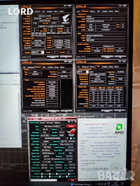
Task: Click the GPU Name field in GPU-Z
Action: [x=52, y=126]
